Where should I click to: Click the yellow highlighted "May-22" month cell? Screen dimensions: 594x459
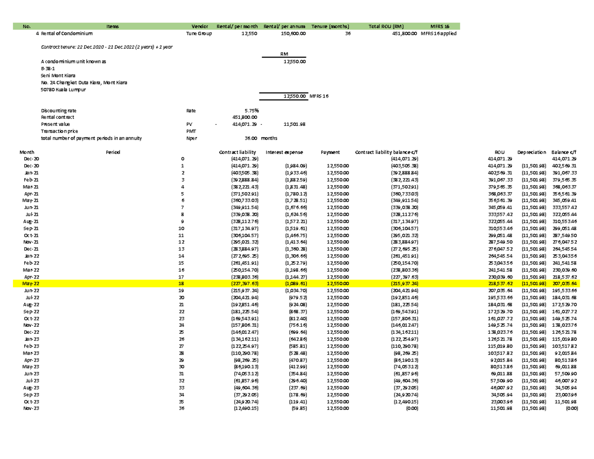[x=29, y=283]
